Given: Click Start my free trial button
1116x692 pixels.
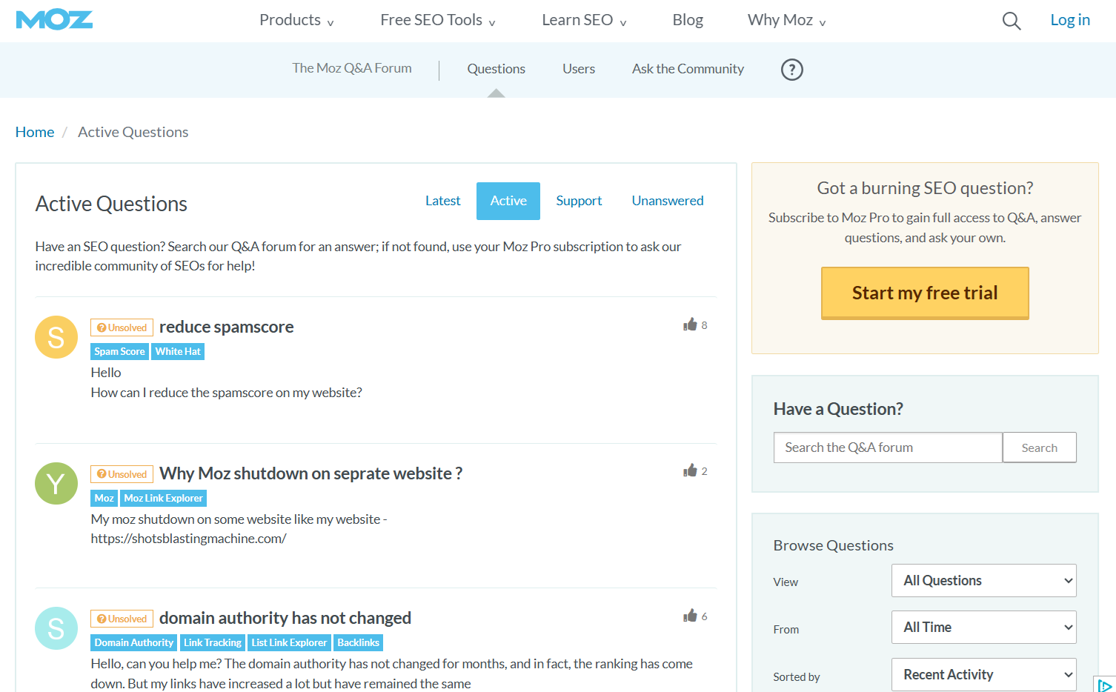Looking at the screenshot, I should [925, 293].
